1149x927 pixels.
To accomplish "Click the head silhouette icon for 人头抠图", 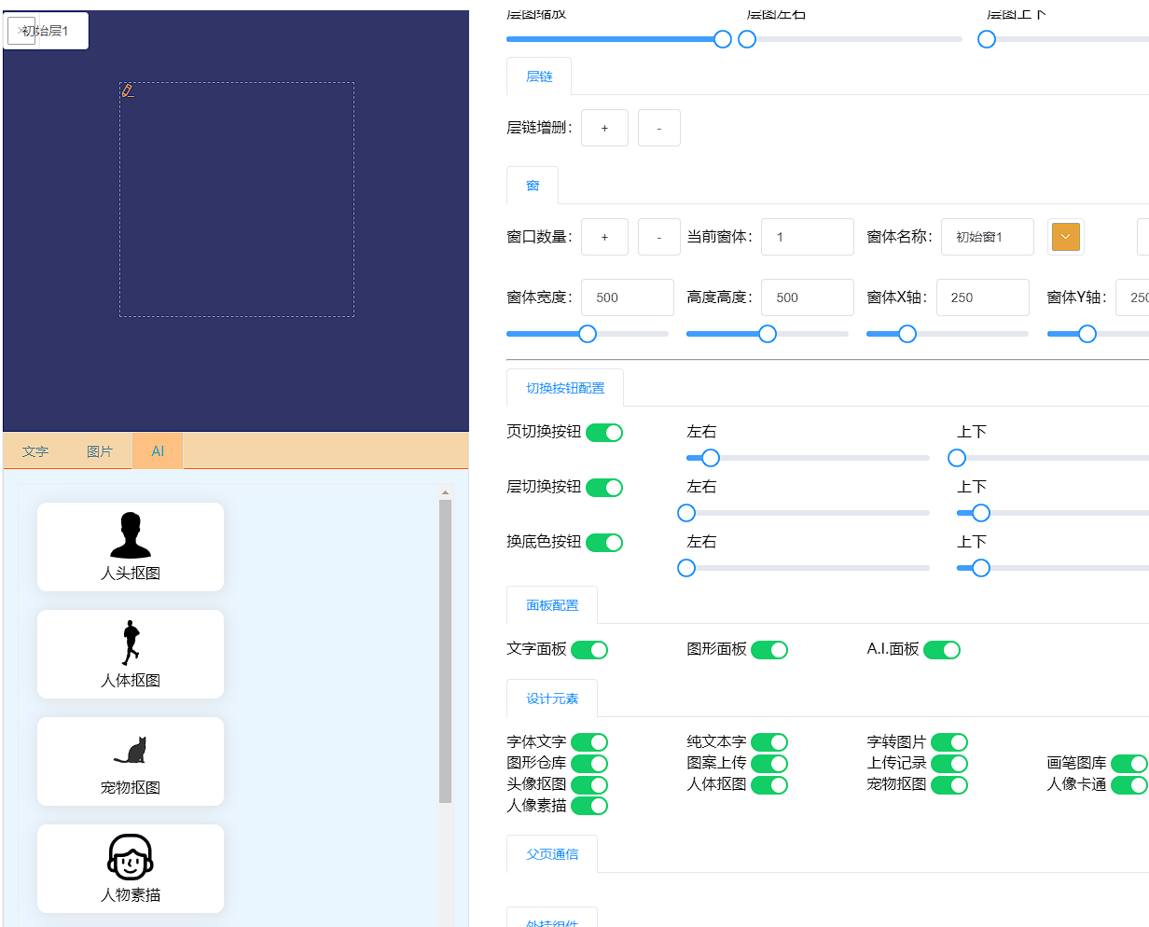I will tap(131, 535).
